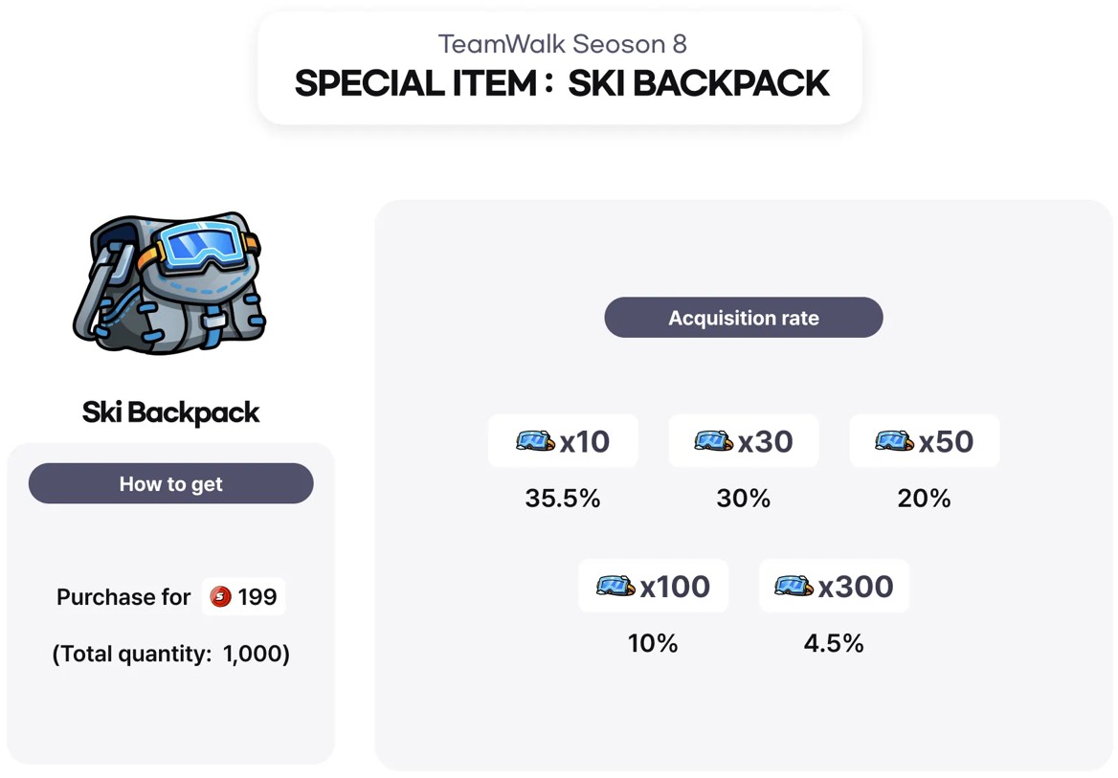1118x778 pixels.
Task: Select the x10 goggles reward card
Action: tap(563, 441)
